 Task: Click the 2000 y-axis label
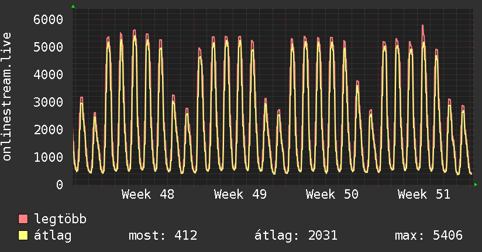pyautogui.click(x=49, y=130)
